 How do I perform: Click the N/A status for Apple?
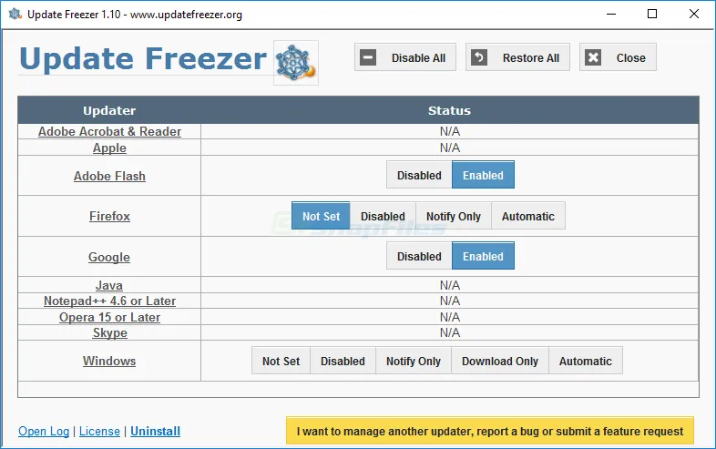click(450, 148)
